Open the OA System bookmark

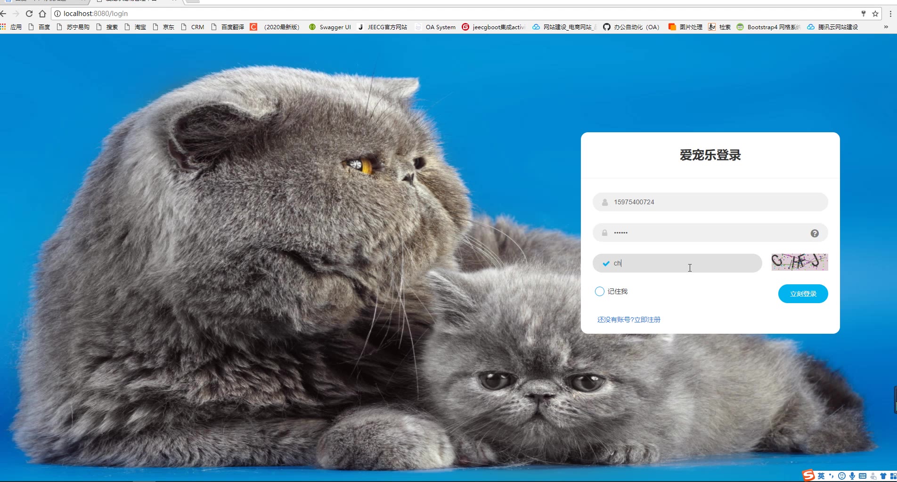pyautogui.click(x=435, y=27)
